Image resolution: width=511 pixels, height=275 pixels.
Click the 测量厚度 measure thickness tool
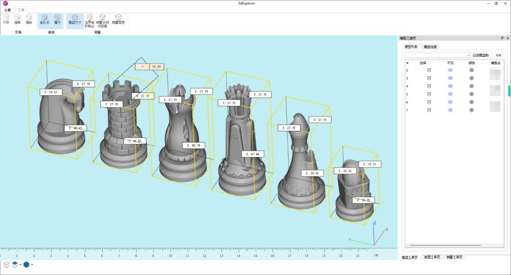[118, 19]
